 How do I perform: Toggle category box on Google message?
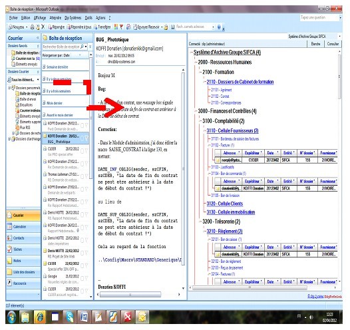pyautogui.click(x=82, y=279)
